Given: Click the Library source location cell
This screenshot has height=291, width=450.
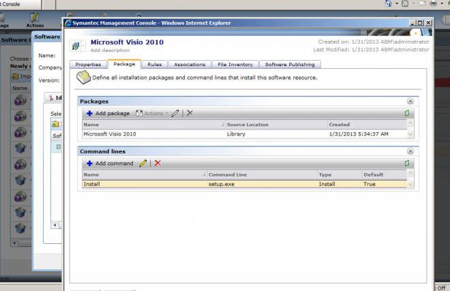Looking at the screenshot, I should [x=236, y=134].
